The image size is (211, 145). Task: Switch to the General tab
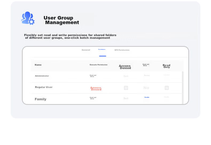[86, 50]
